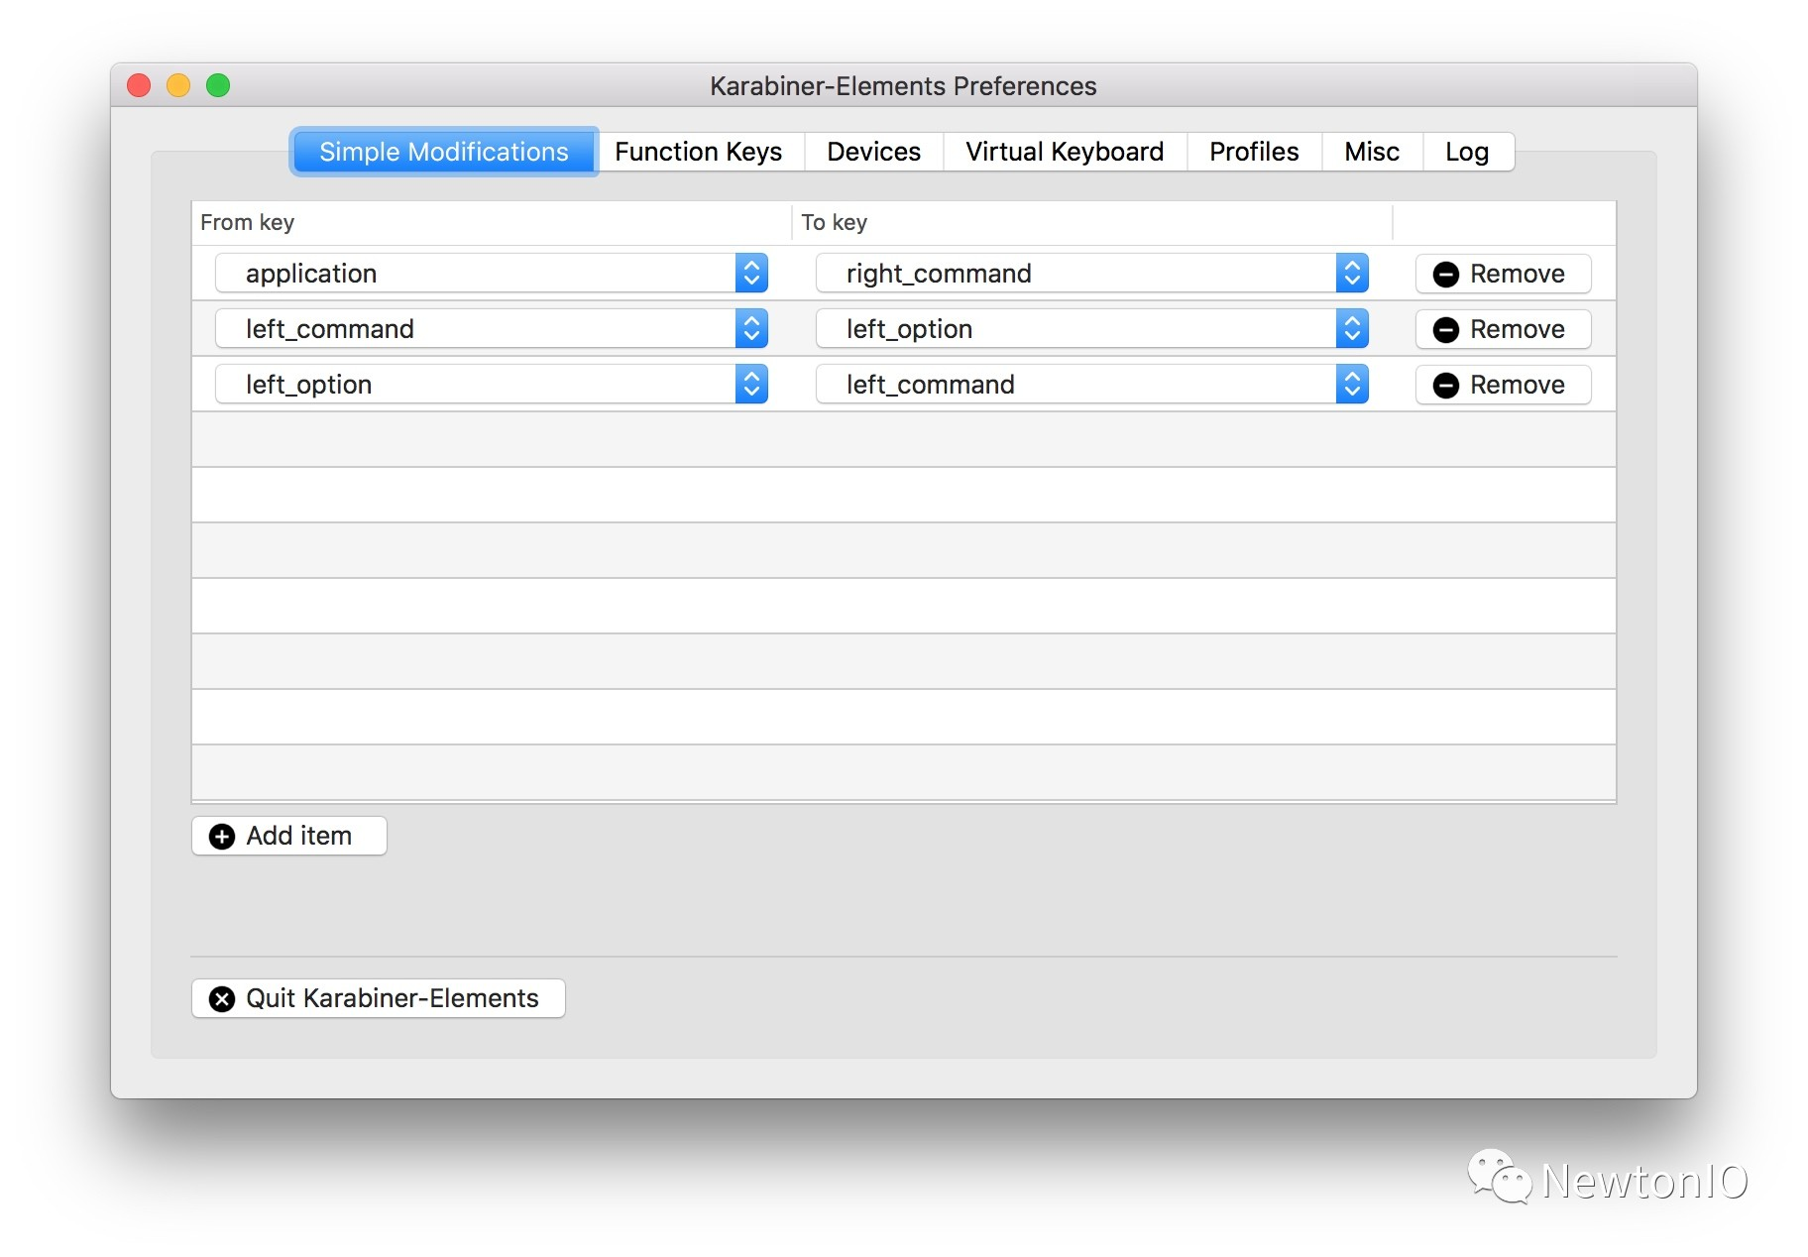1808x1257 pixels.
Task: Expand the left_command From key dropdown
Action: point(492,328)
